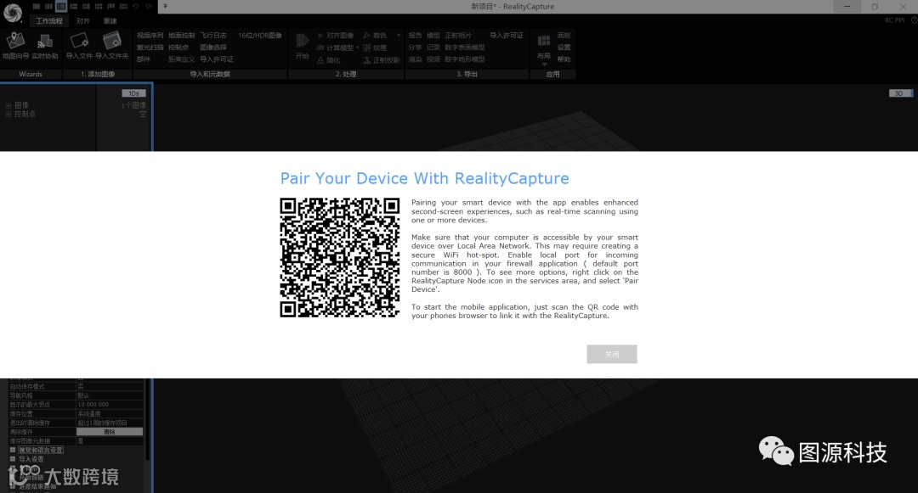The image size is (918, 493).
Task: Click the RC PPI label
Action: pos(894,20)
